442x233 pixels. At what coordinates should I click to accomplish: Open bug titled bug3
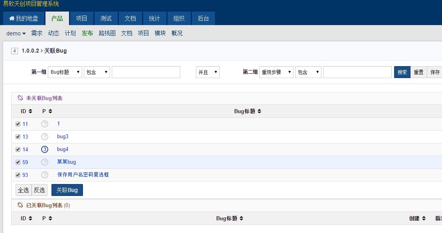click(x=63, y=137)
